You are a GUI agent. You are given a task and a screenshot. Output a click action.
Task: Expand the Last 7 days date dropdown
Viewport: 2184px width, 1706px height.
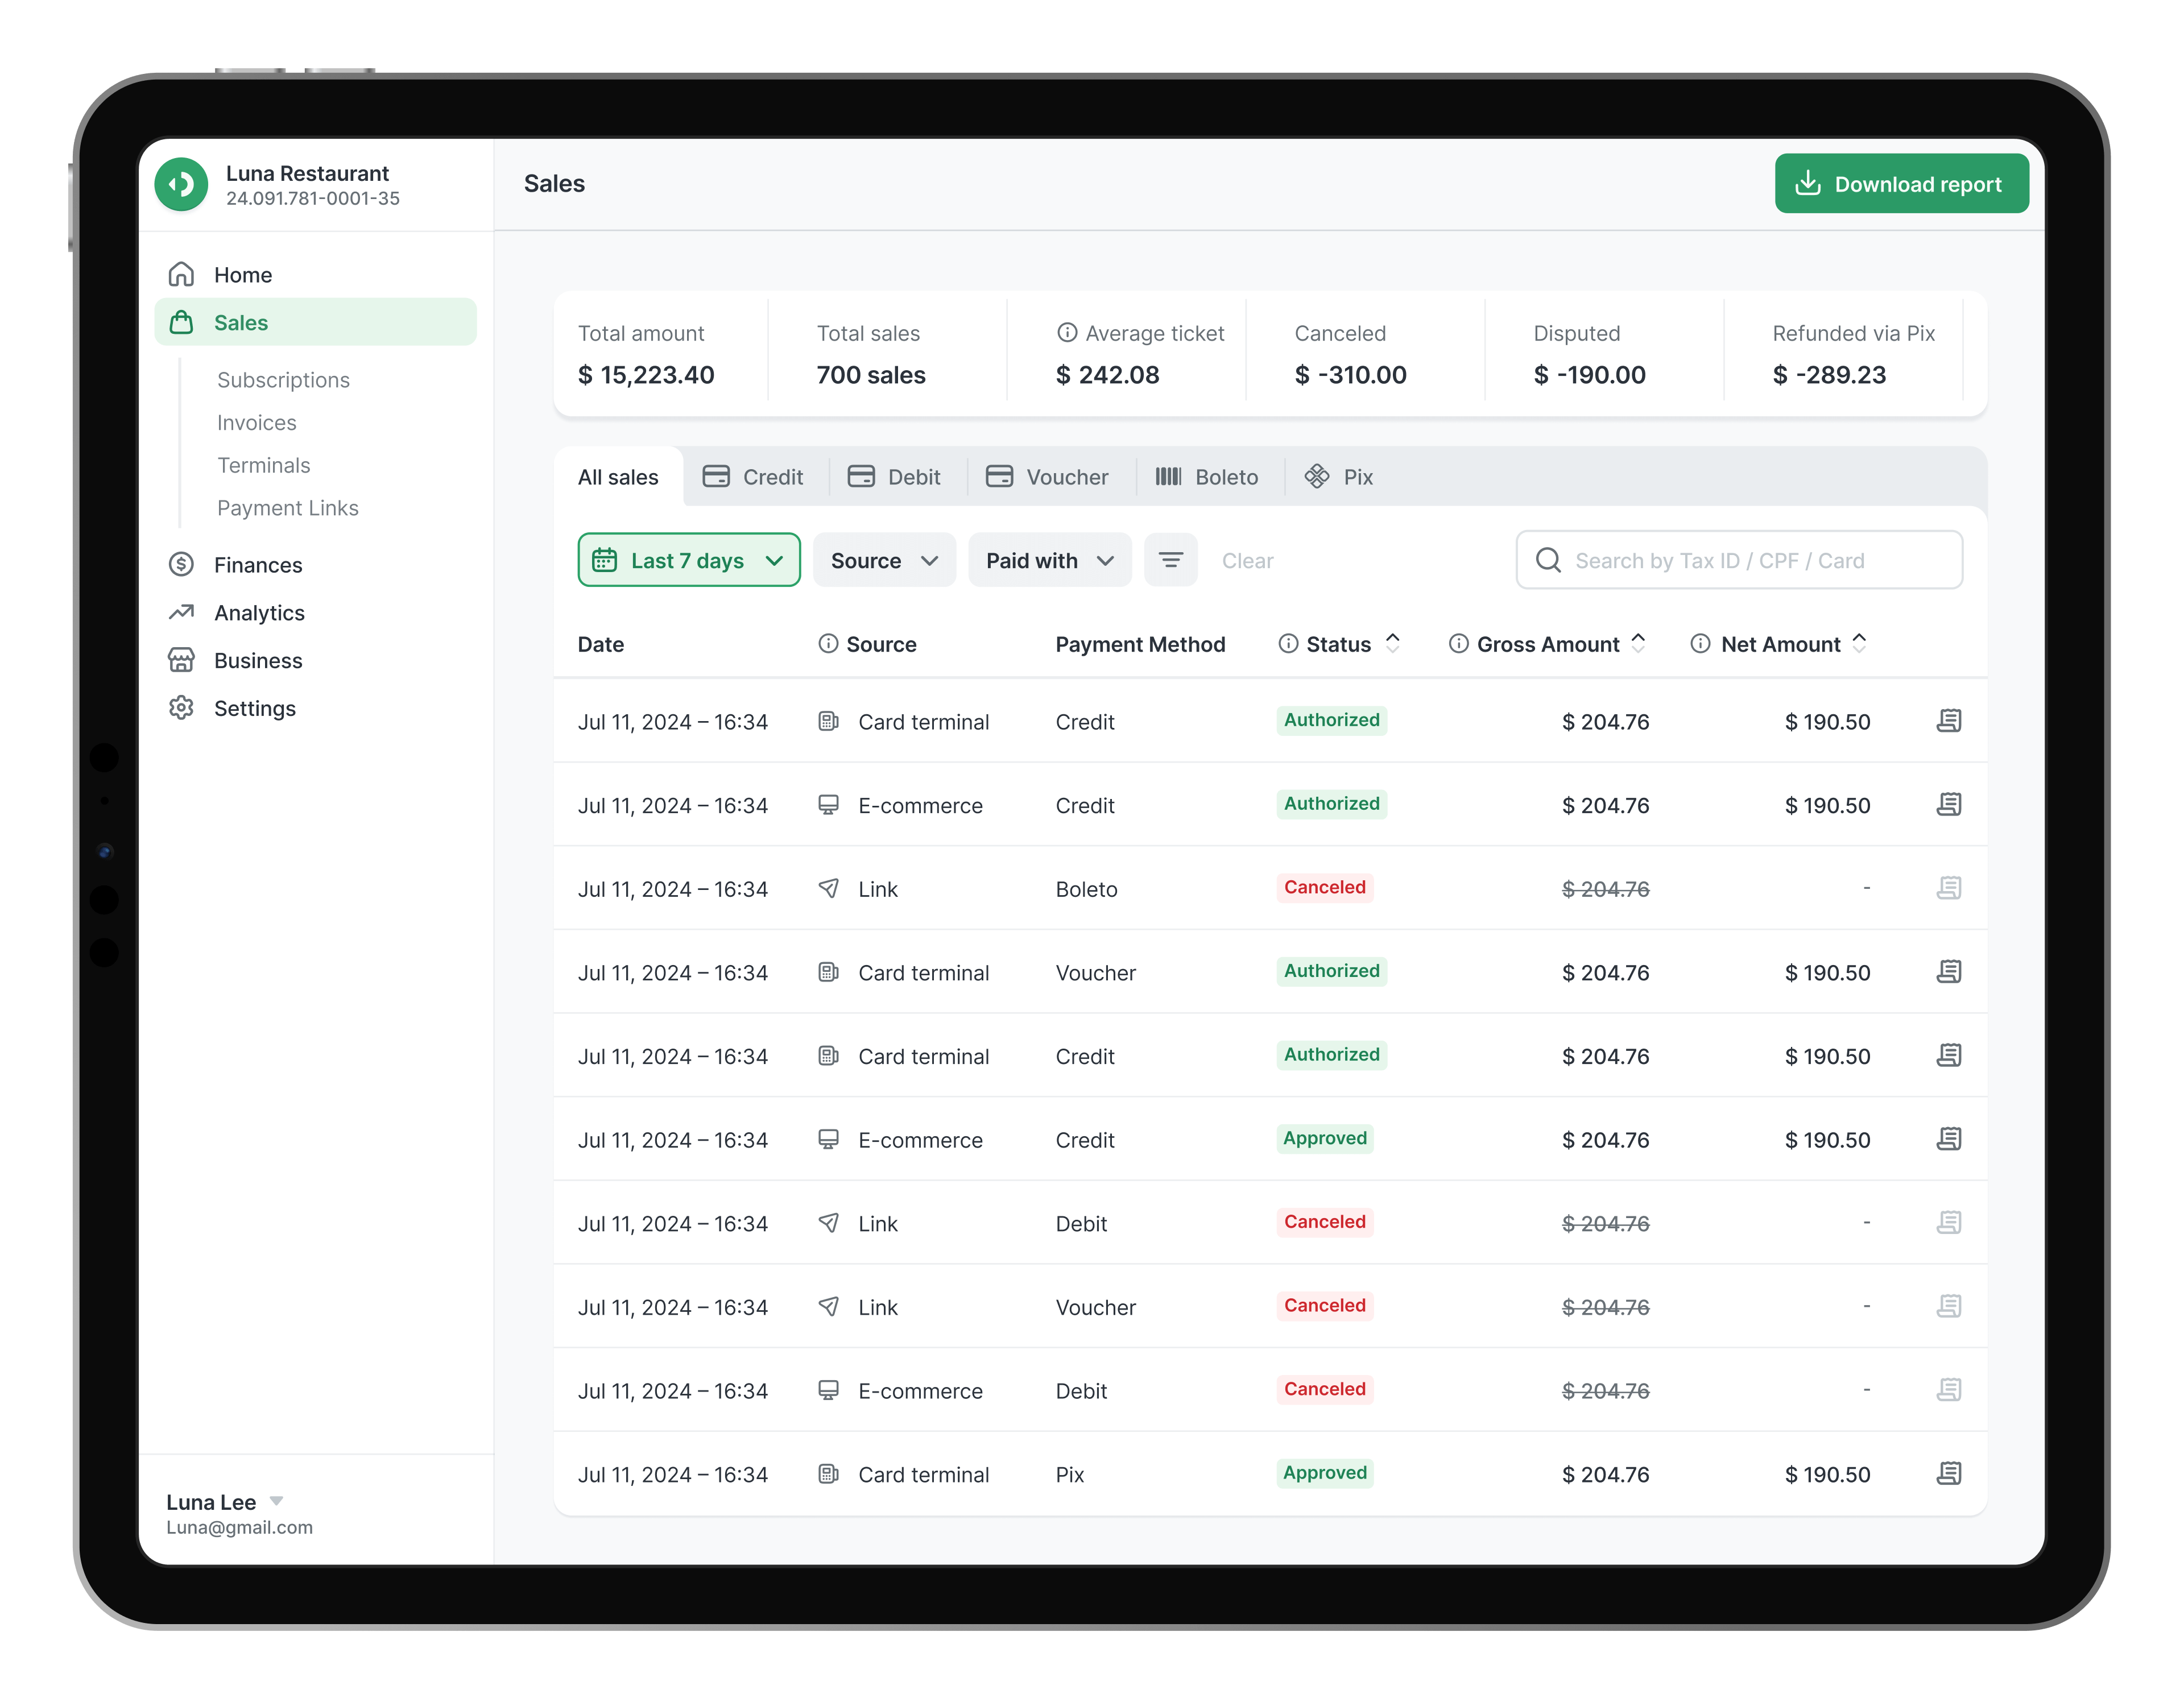(x=689, y=560)
